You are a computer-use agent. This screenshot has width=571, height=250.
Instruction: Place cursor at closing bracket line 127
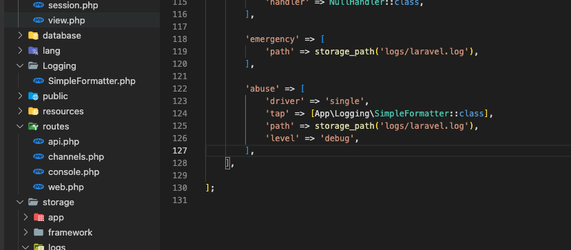247,150
